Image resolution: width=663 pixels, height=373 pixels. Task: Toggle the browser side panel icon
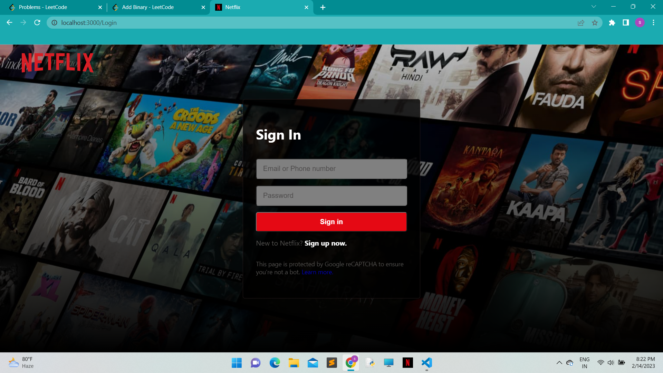pyautogui.click(x=626, y=22)
